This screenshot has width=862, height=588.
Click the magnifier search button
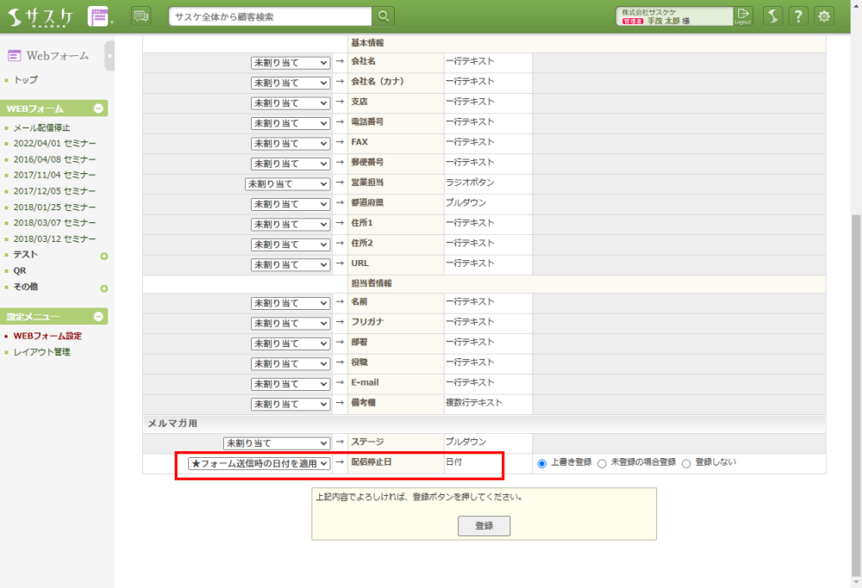coord(384,16)
